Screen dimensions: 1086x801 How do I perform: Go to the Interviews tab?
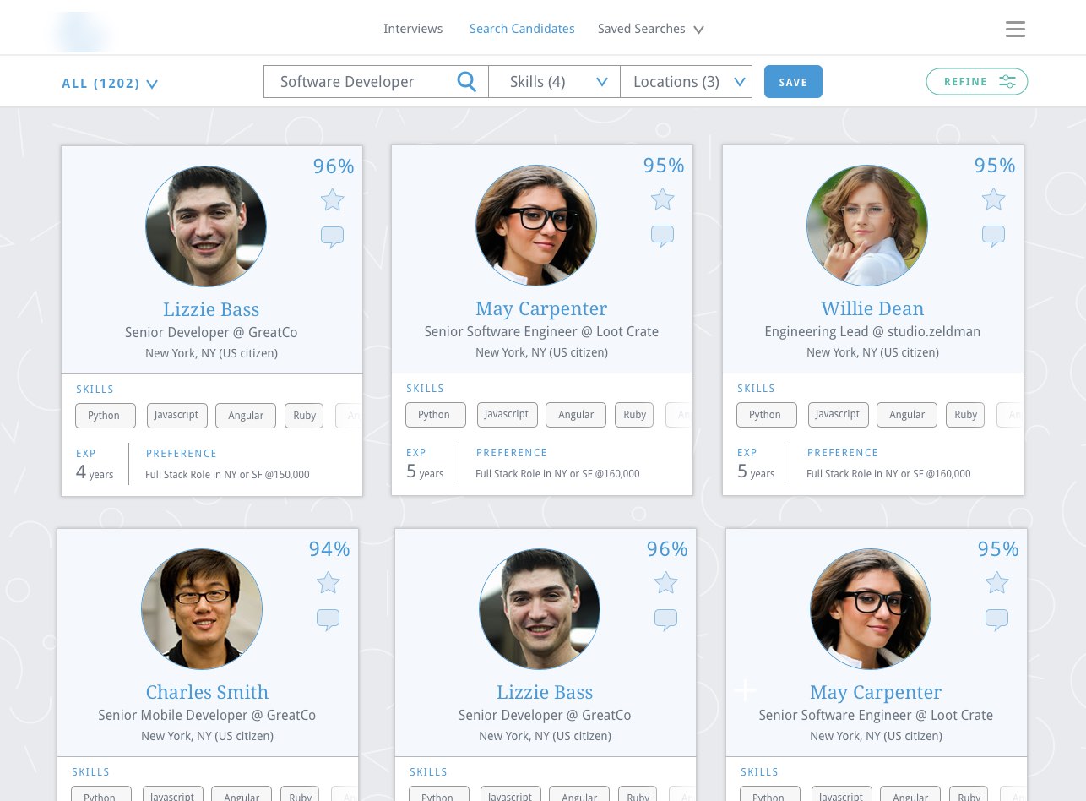pos(413,29)
